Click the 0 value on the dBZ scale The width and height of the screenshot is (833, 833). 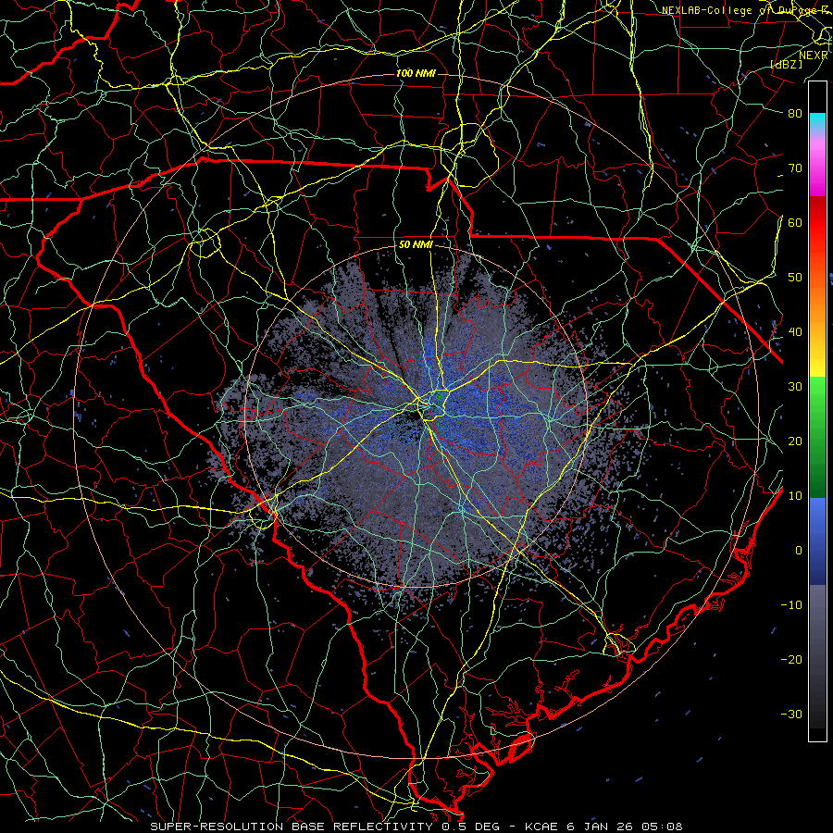(x=799, y=551)
